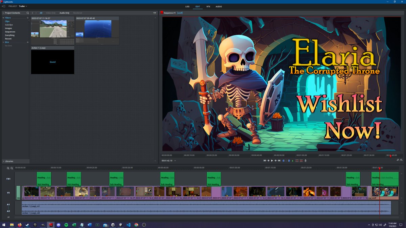This screenshot has width=406, height=228.
Task: Select the V1 track label
Action: 8,193
